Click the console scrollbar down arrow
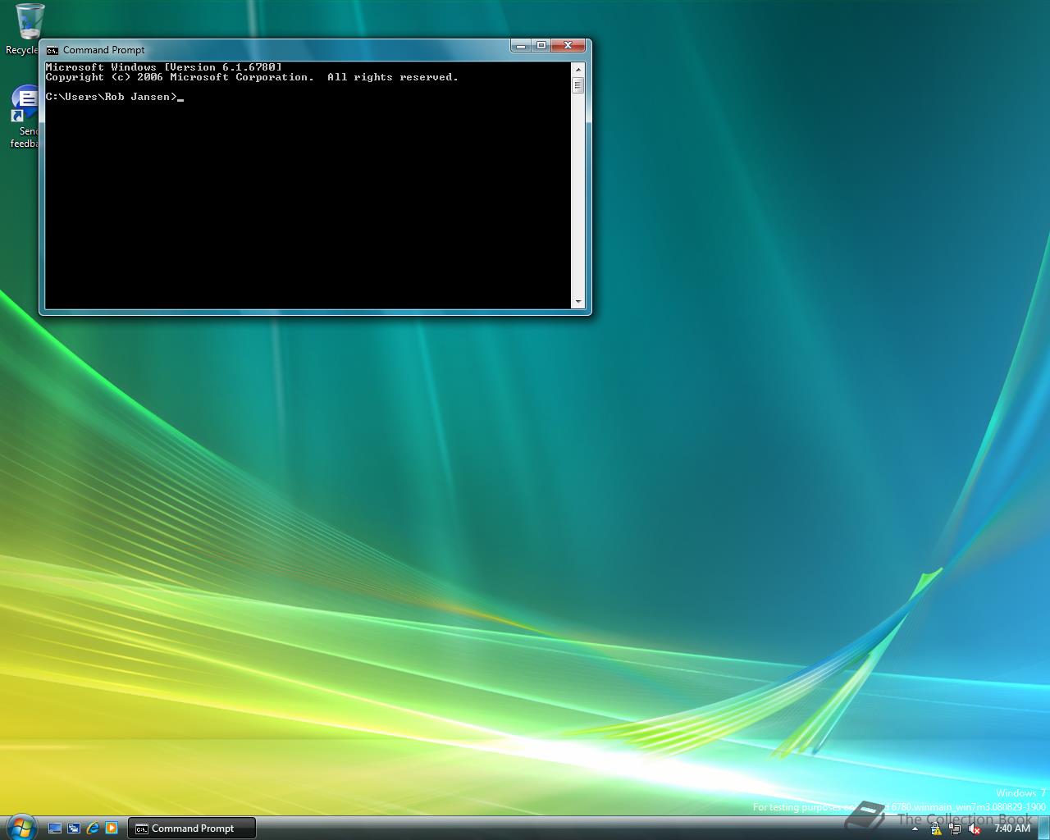This screenshot has height=840, width=1050. (x=577, y=302)
